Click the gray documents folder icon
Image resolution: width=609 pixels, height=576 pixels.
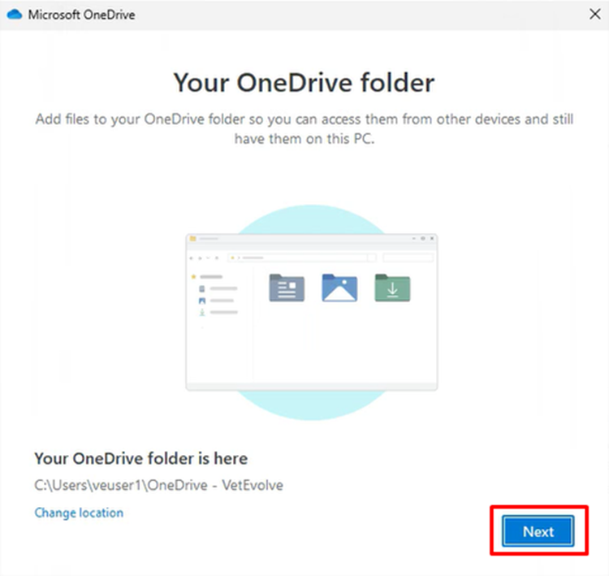(x=286, y=288)
